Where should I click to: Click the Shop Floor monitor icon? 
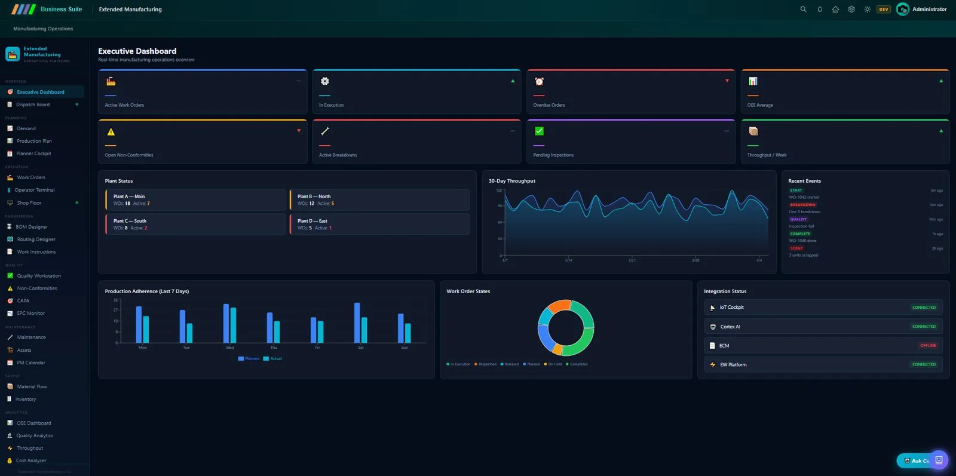click(x=10, y=203)
